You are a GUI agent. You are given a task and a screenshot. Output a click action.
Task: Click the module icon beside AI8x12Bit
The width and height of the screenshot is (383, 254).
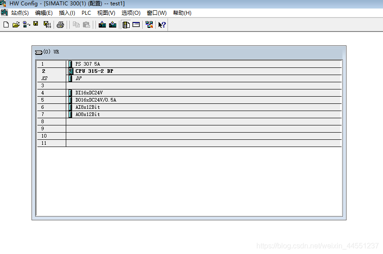point(70,107)
